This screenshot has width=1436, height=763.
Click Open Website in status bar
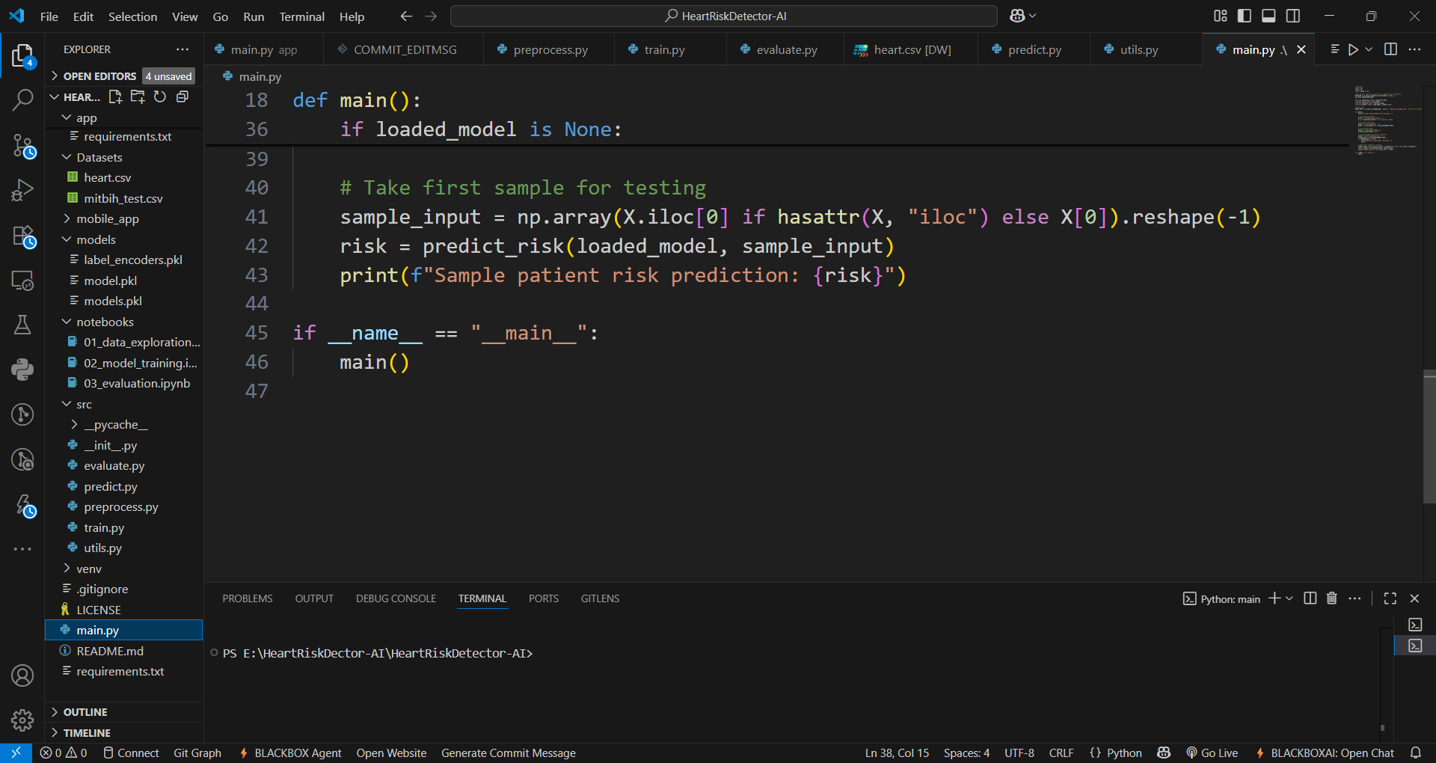click(391, 753)
